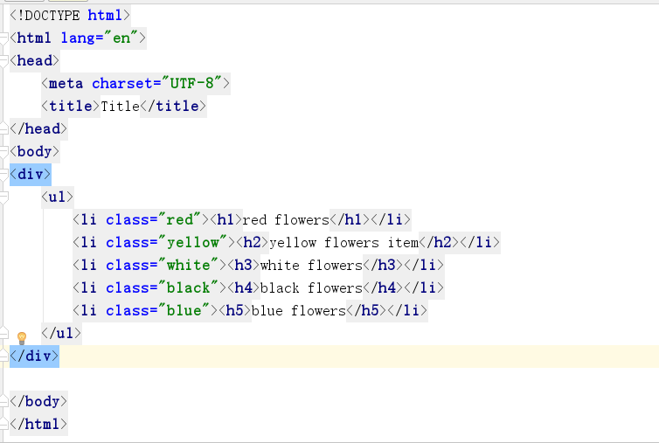Screen dimensions: 659x443
Task: Click the opening body tag
Action: [34, 152]
